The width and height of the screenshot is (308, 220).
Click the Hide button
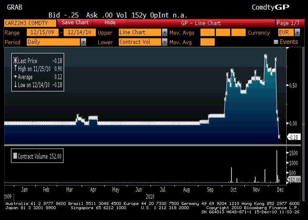[x=110, y=23]
